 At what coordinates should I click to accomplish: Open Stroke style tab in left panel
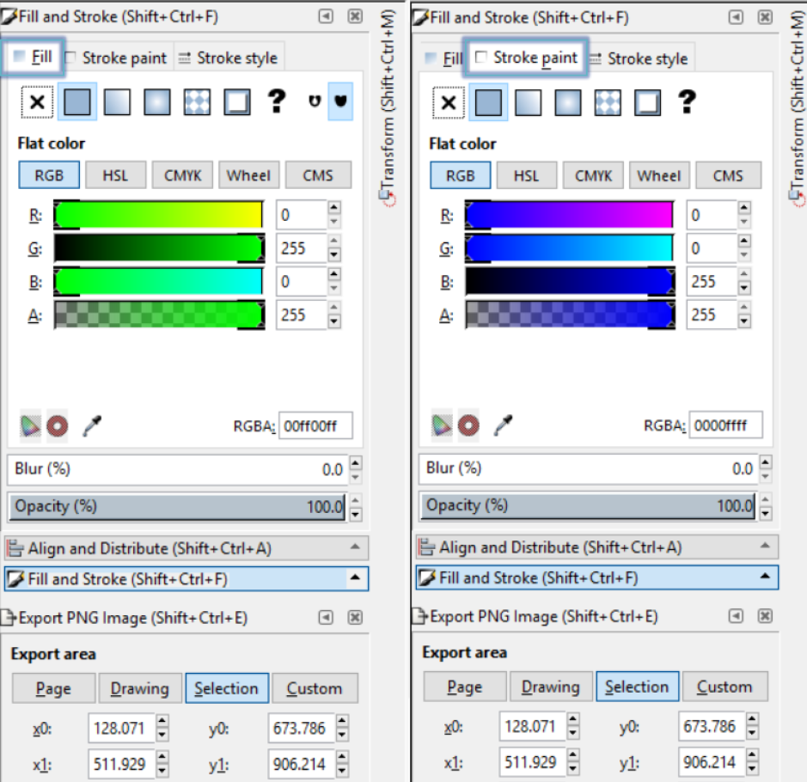click(x=229, y=58)
